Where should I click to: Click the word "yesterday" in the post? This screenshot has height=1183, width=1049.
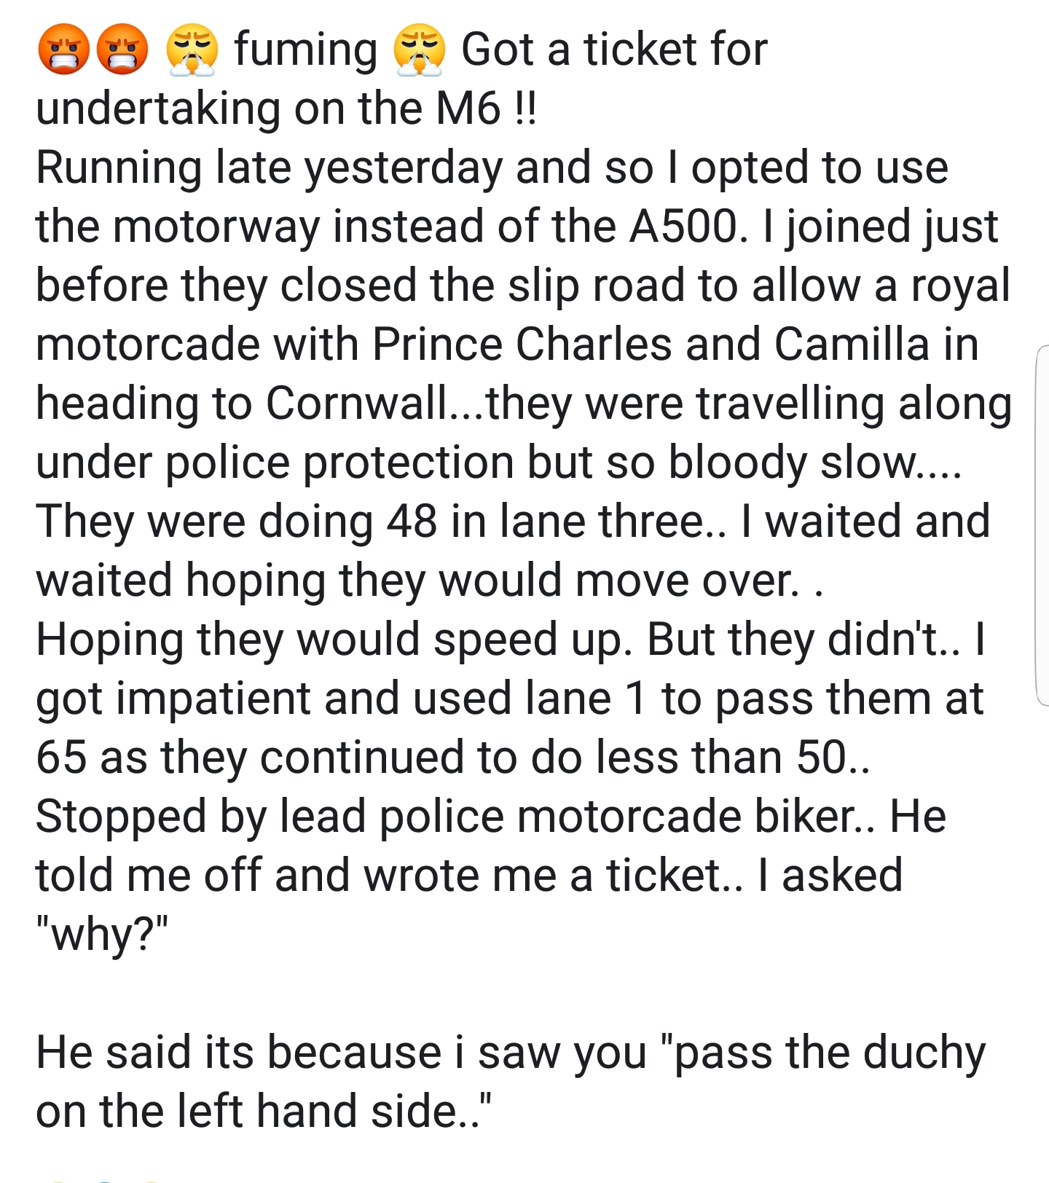(404, 168)
